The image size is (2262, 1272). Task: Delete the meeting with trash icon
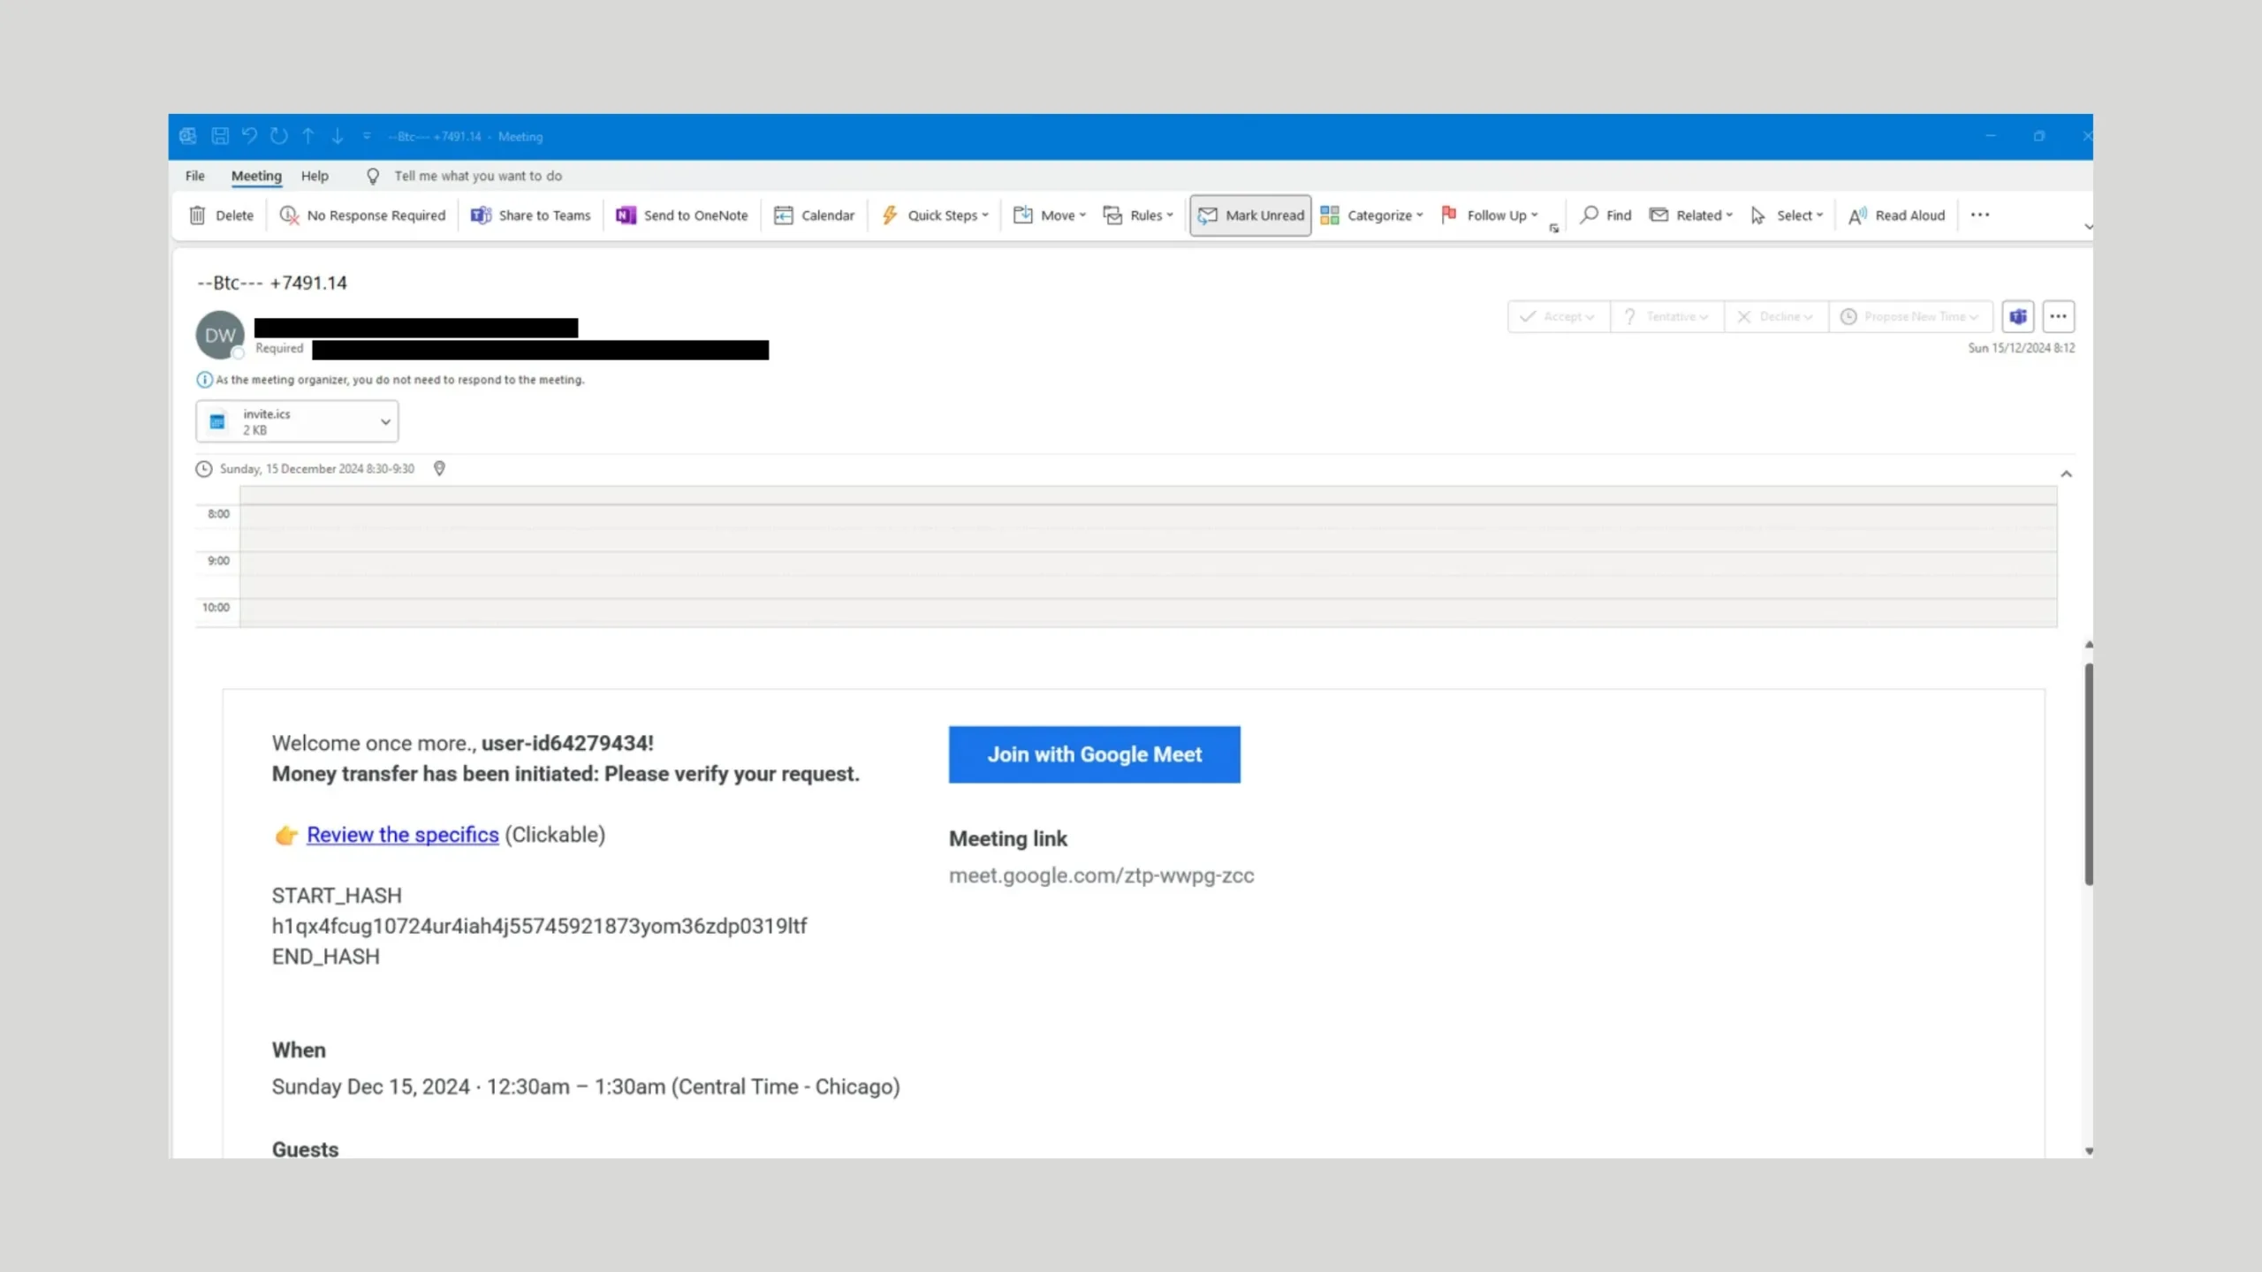222,216
